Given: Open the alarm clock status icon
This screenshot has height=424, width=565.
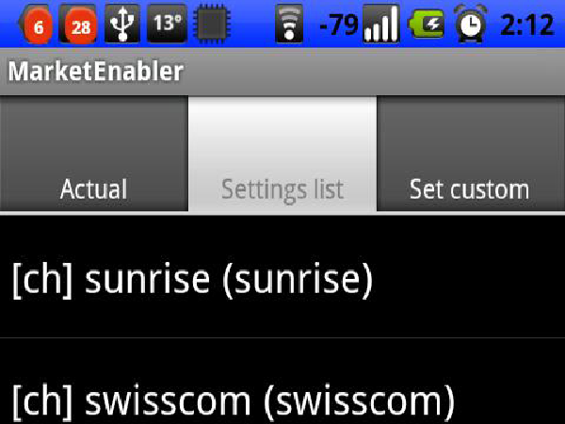Looking at the screenshot, I should (470, 24).
